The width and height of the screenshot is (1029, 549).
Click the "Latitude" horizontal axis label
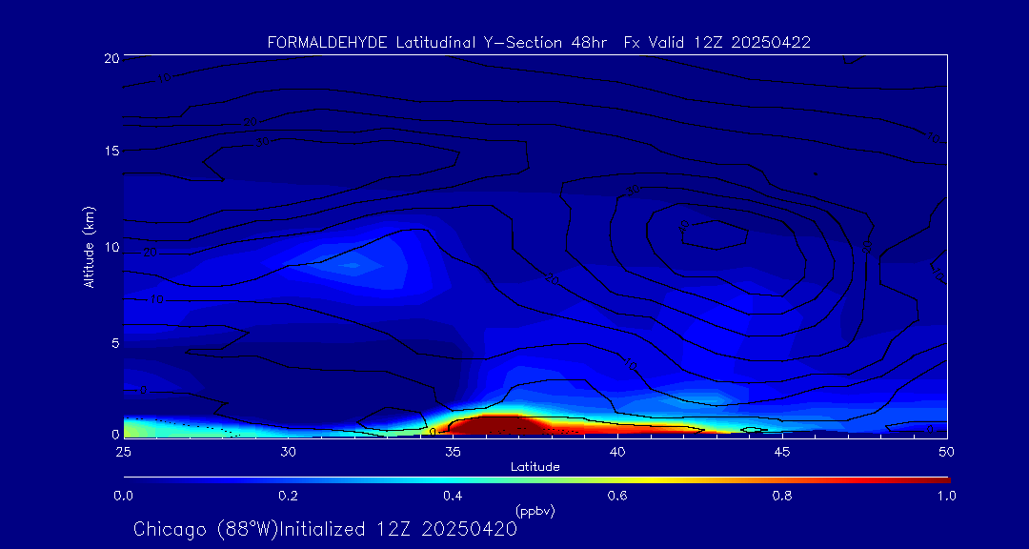click(535, 467)
